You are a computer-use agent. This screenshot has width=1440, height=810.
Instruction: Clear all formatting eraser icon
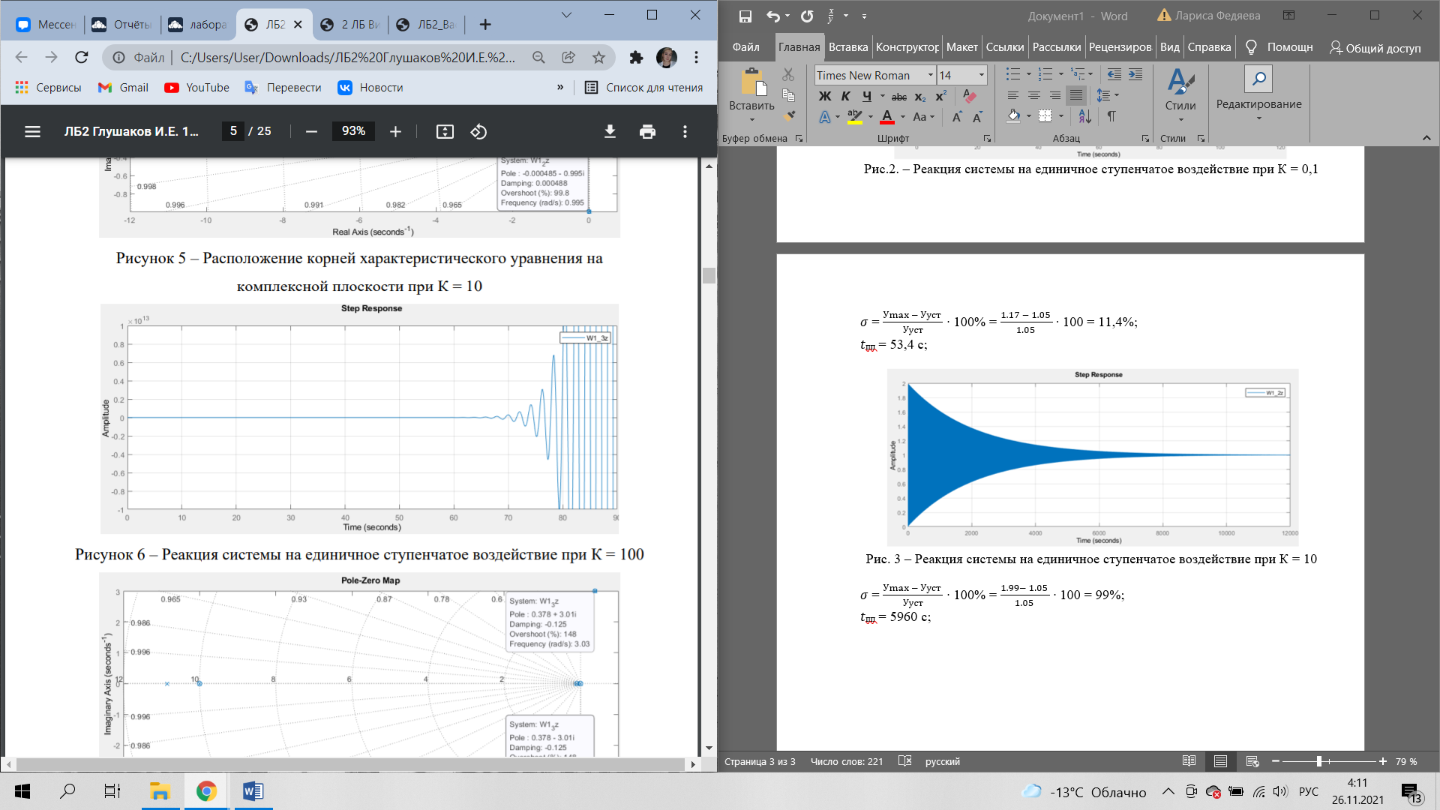pos(970,96)
